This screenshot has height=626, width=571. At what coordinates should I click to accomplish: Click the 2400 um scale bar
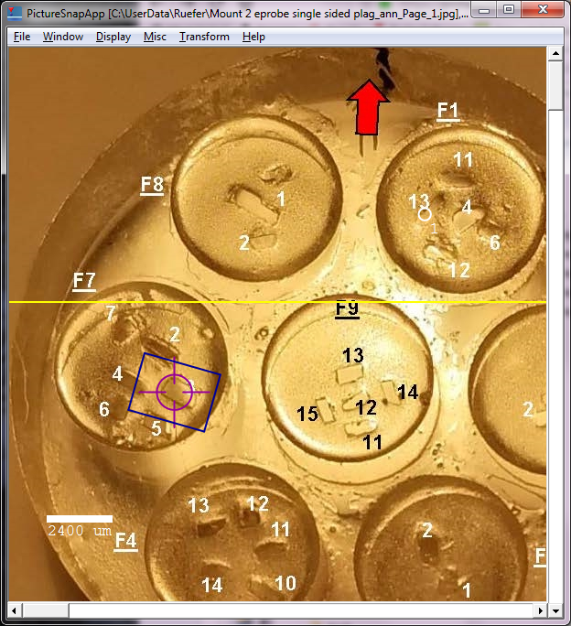(79, 520)
